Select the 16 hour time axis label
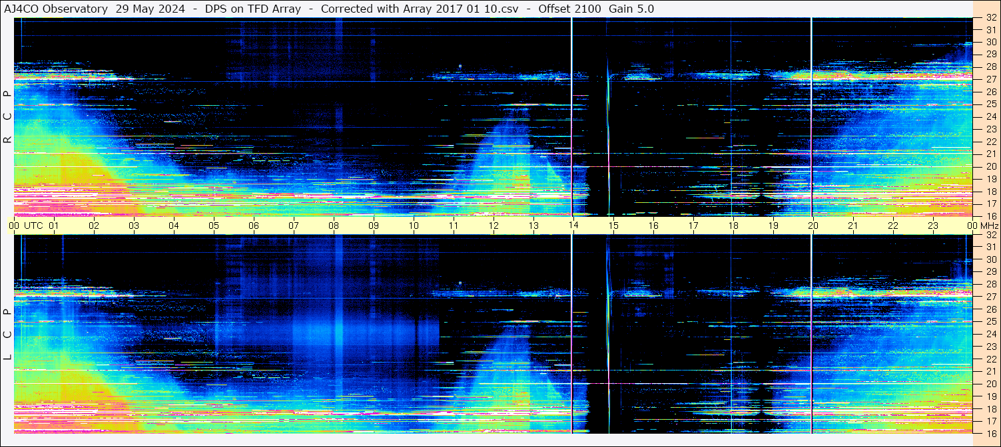 pos(653,225)
